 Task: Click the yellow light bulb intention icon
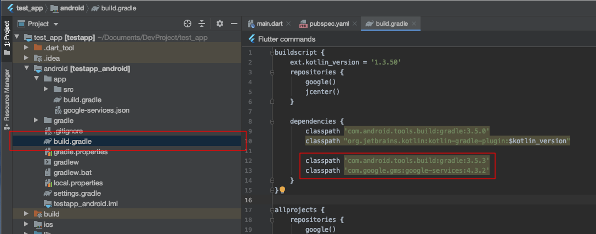(282, 190)
